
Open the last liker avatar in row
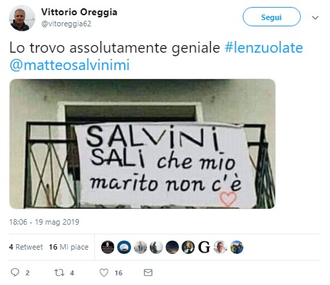click(236, 247)
